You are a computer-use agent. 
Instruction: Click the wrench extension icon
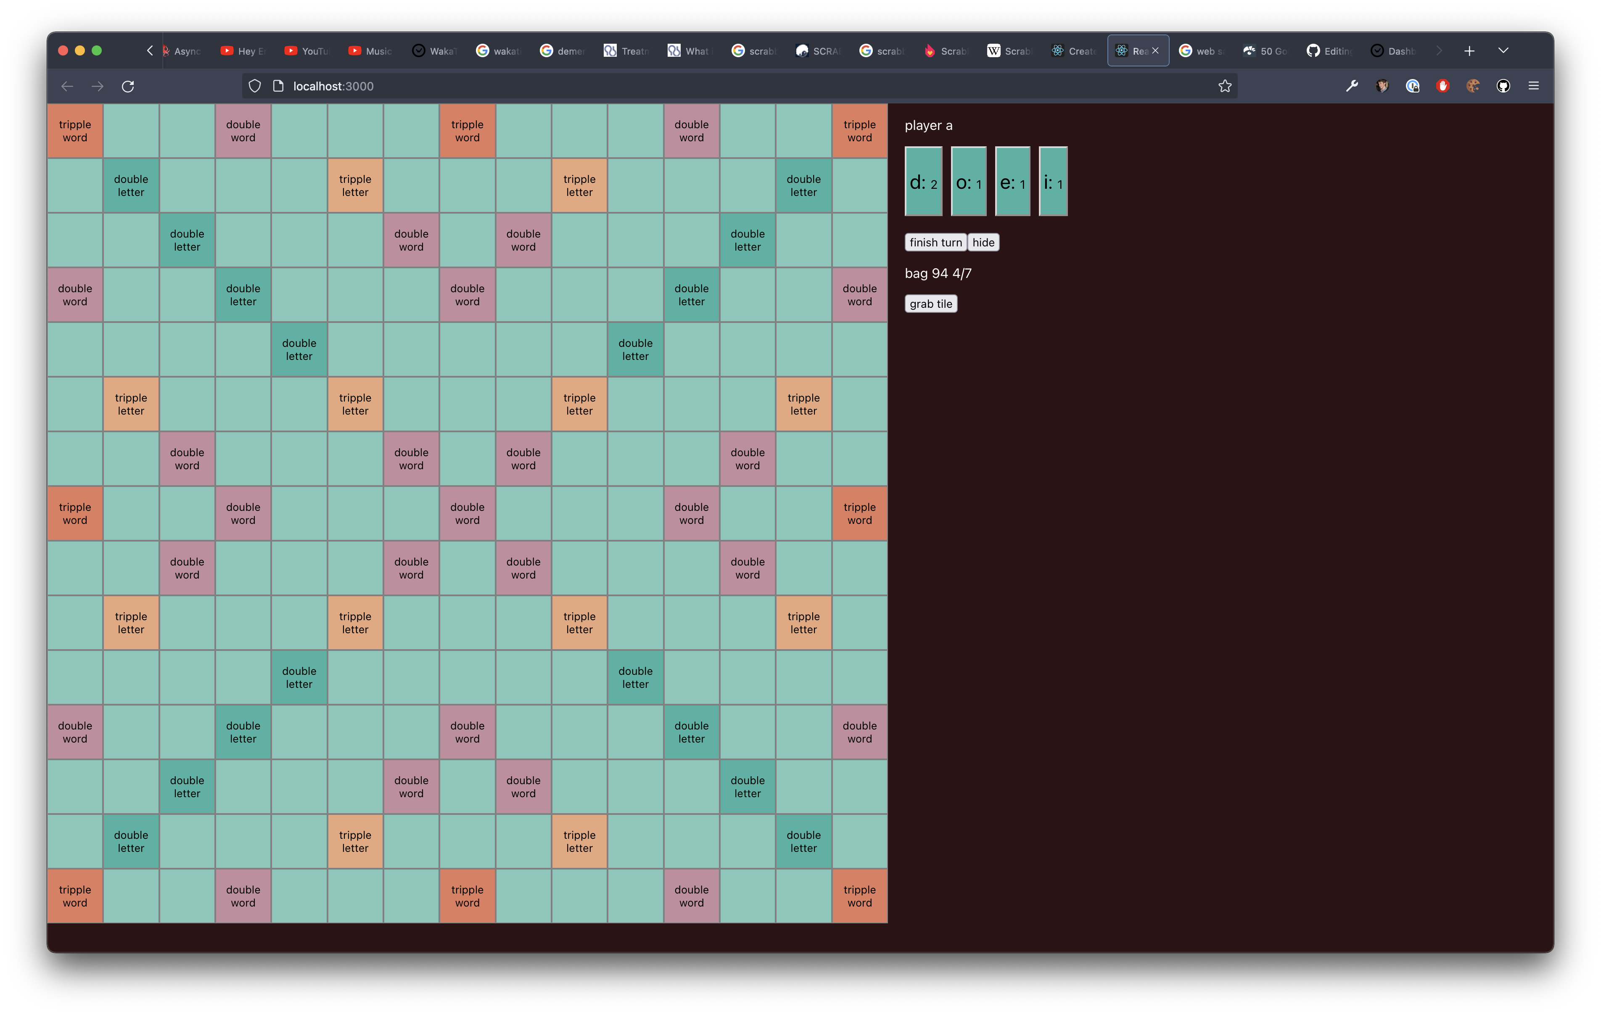pyautogui.click(x=1352, y=86)
